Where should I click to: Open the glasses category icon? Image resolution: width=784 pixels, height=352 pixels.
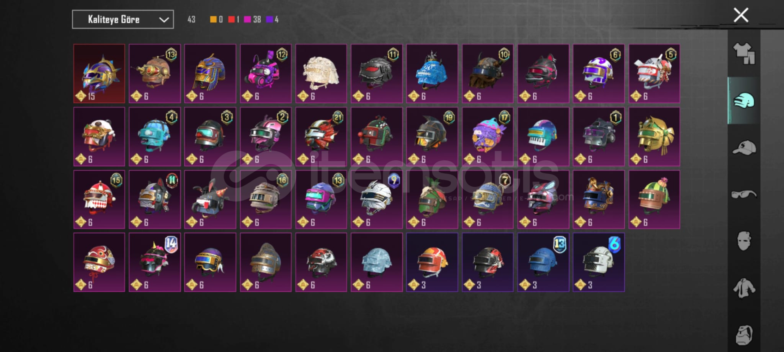tap(744, 194)
